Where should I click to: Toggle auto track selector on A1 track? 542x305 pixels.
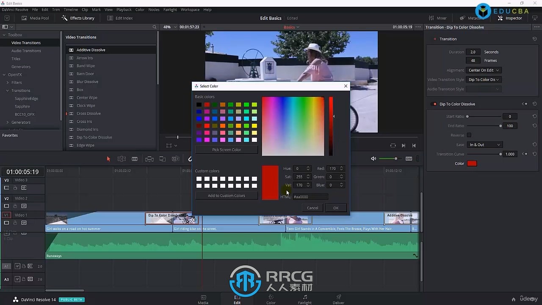pyautogui.click(x=30, y=266)
